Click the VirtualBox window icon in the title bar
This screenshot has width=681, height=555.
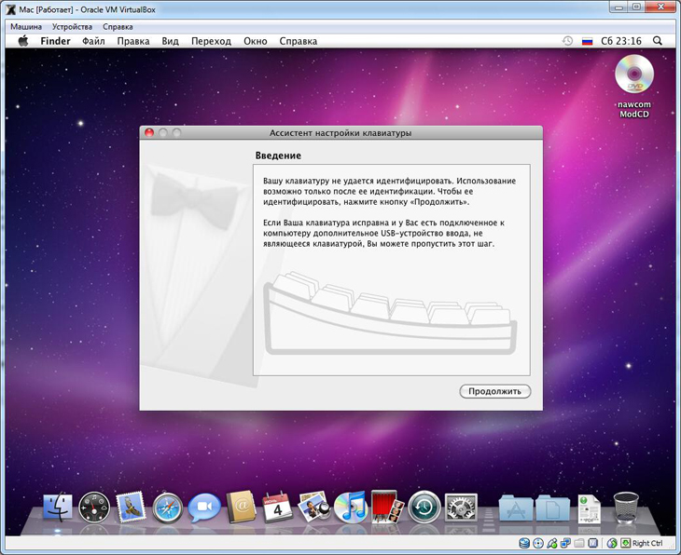11,9
